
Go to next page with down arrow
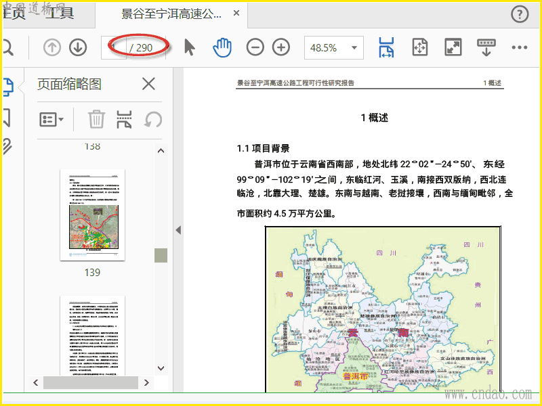click(78, 47)
